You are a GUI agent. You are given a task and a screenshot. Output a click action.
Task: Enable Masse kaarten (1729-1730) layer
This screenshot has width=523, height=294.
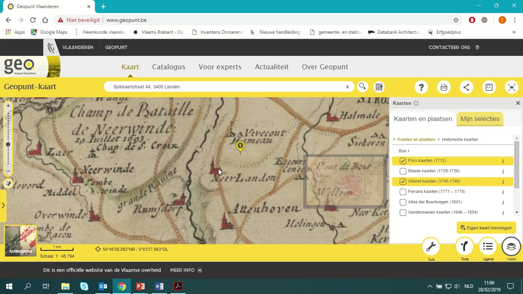pos(403,171)
